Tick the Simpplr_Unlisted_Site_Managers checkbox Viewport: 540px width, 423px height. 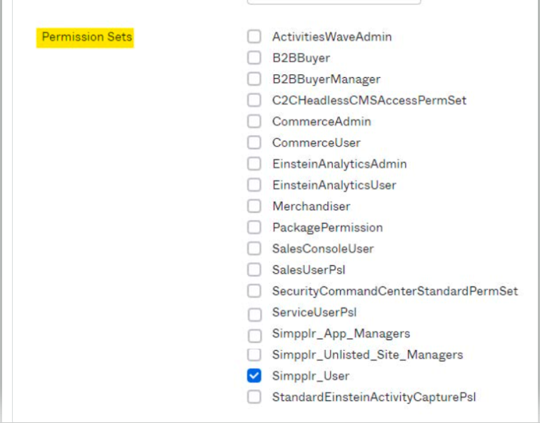click(254, 354)
